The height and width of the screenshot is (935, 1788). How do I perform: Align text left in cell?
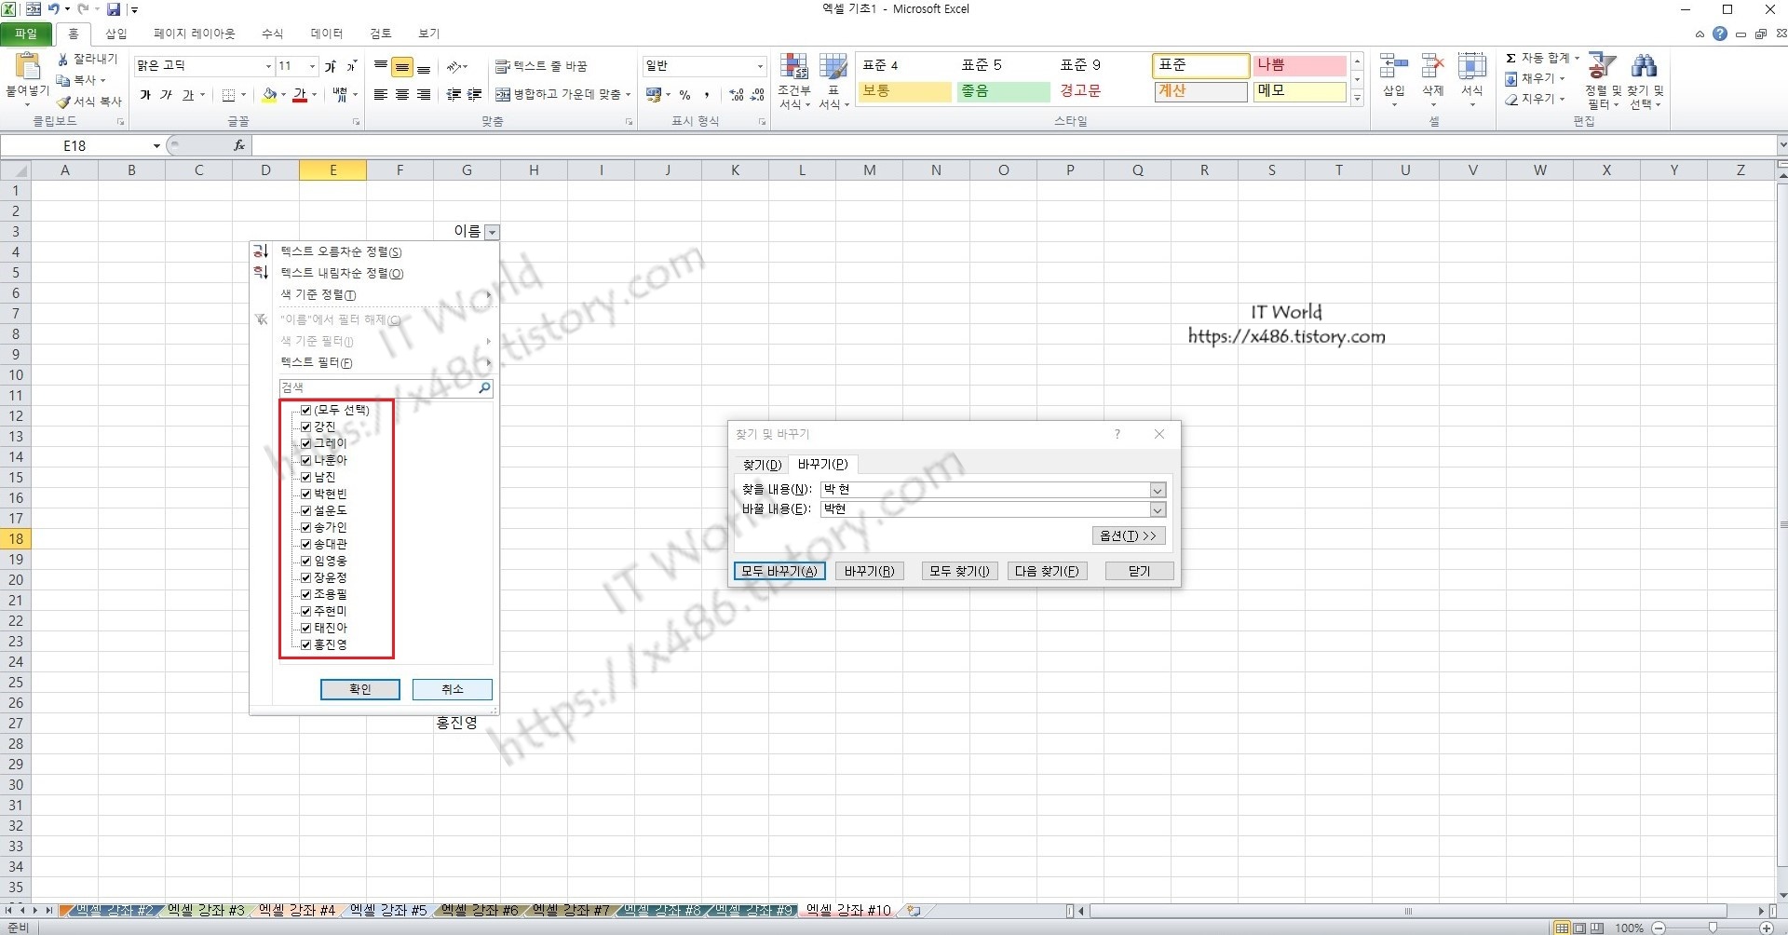click(381, 94)
